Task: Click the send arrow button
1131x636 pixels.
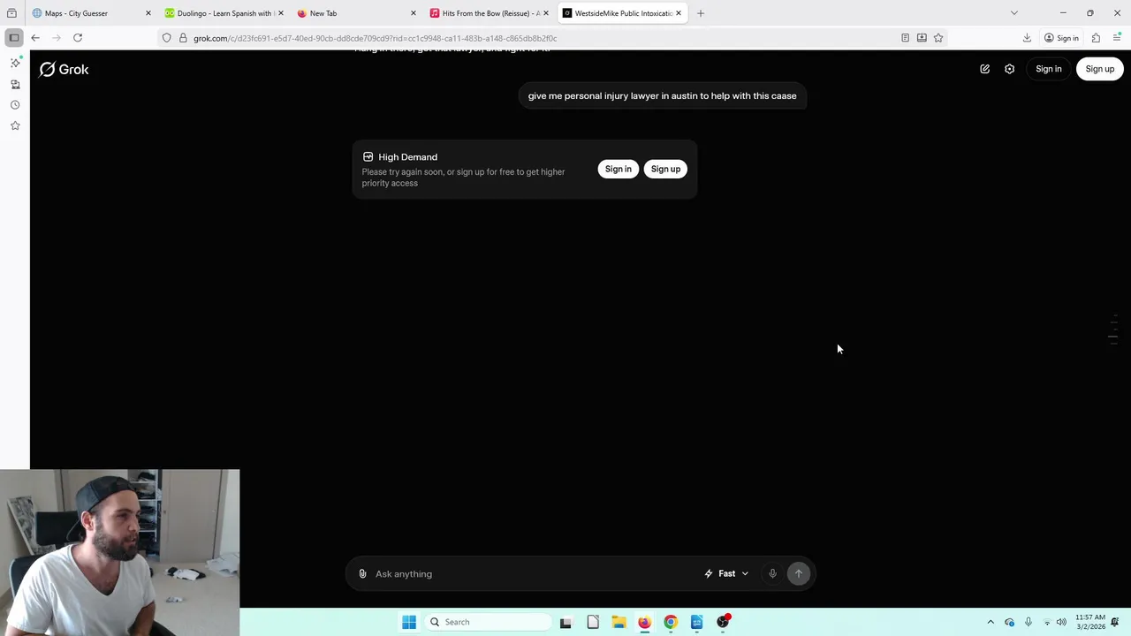Action: (799, 574)
